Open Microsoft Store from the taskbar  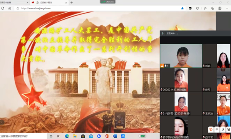click(x=83, y=136)
